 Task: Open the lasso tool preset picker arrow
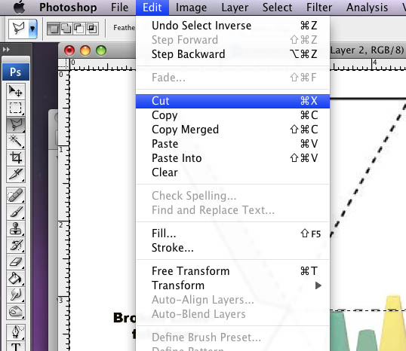tap(32, 28)
